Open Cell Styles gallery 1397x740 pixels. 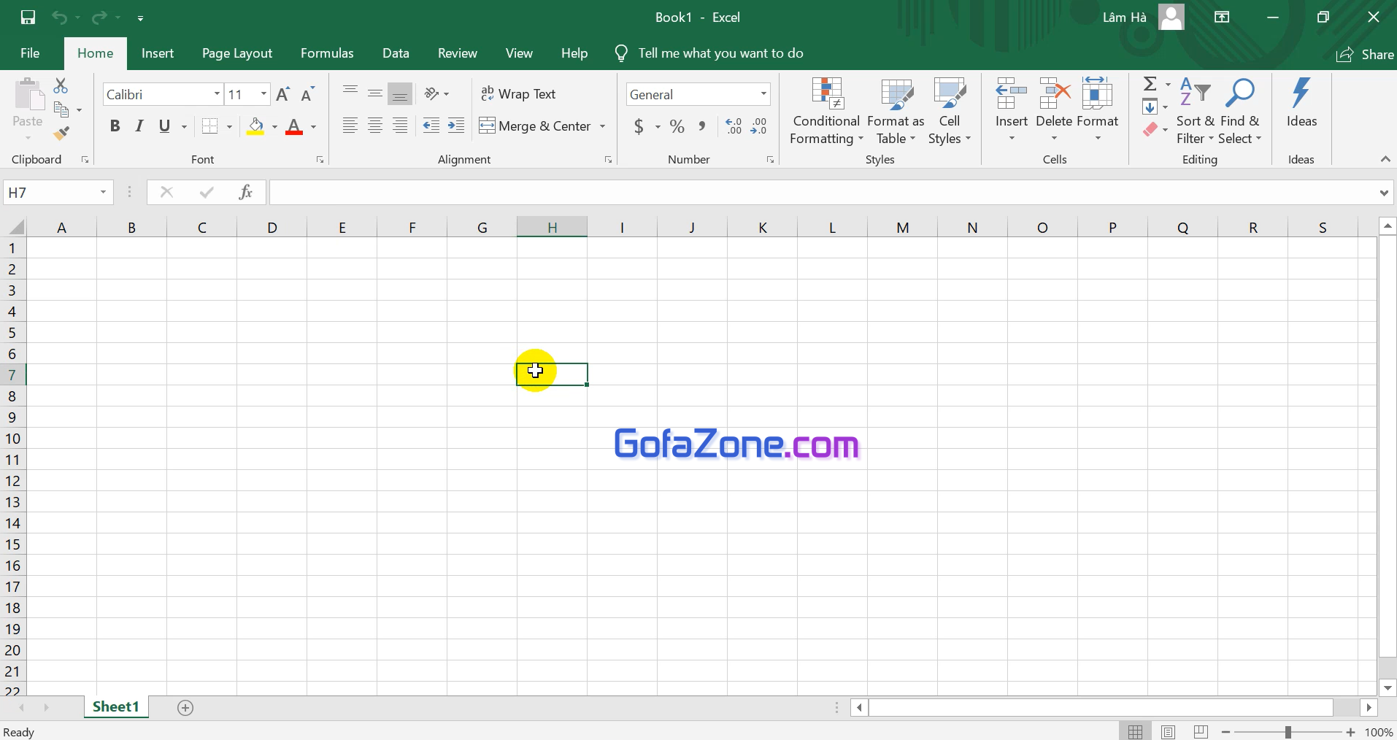950,111
